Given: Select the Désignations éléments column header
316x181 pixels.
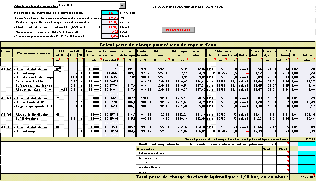Looking at the screenshot, I should pos(33,53).
